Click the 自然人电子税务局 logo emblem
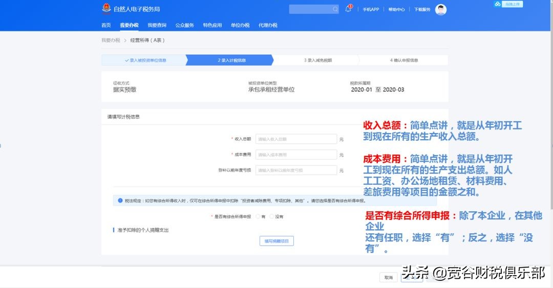Viewport: 553px width, 288px height. tap(106, 9)
